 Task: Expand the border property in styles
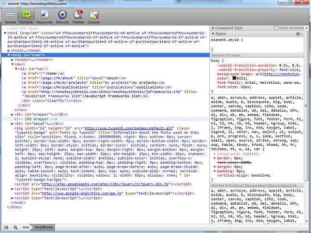tap(215, 158)
